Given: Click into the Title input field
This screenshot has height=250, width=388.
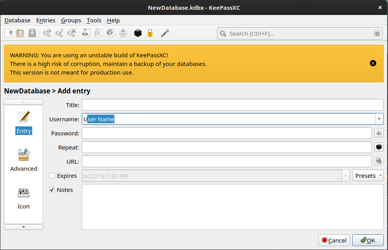Looking at the screenshot, I should pos(232,105).
